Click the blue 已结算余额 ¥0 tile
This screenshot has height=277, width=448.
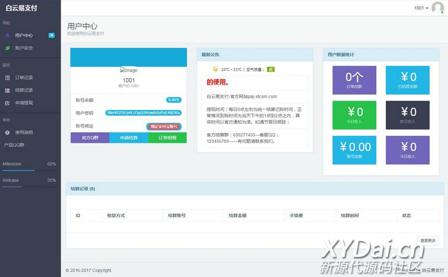[x=408, y=80]
